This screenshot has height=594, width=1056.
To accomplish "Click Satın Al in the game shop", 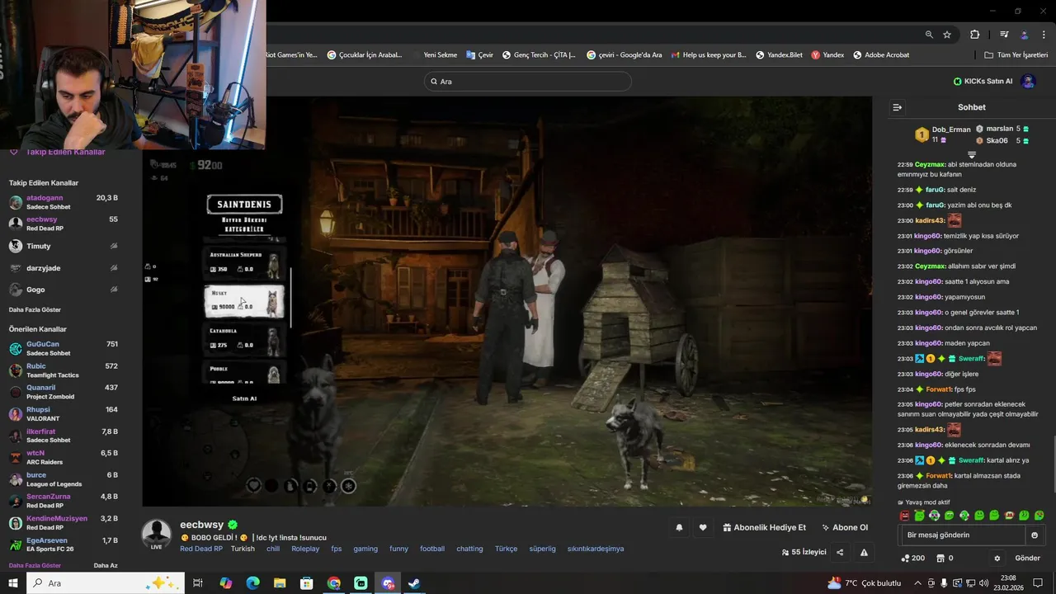I will [x=244, y=398].
